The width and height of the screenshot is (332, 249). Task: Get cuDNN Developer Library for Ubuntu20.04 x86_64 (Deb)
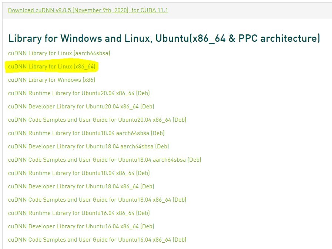81,107
